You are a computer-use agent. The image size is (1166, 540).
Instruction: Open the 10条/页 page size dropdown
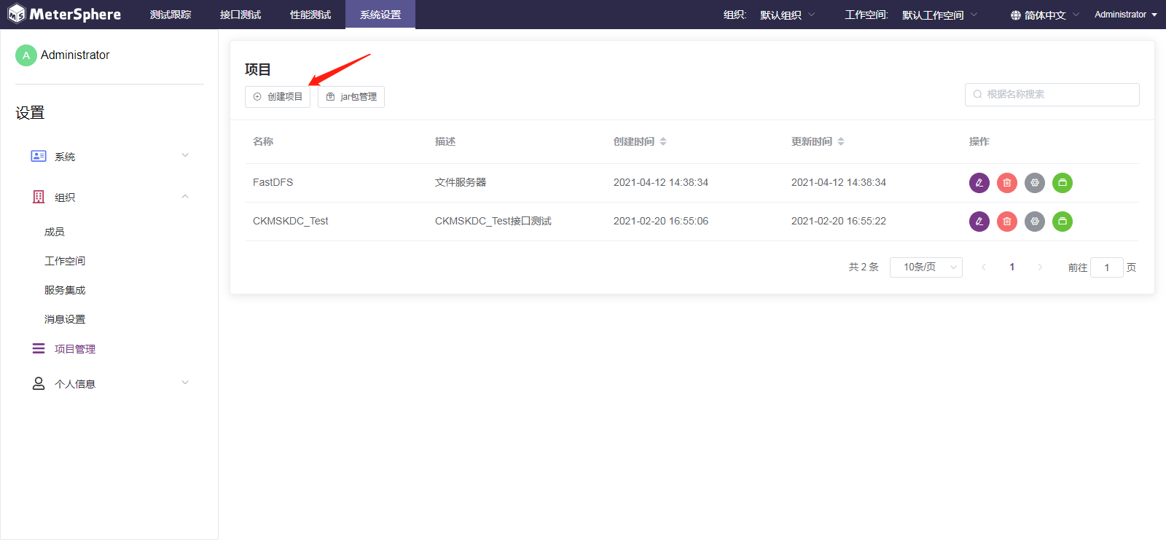[x=926, y=267]
